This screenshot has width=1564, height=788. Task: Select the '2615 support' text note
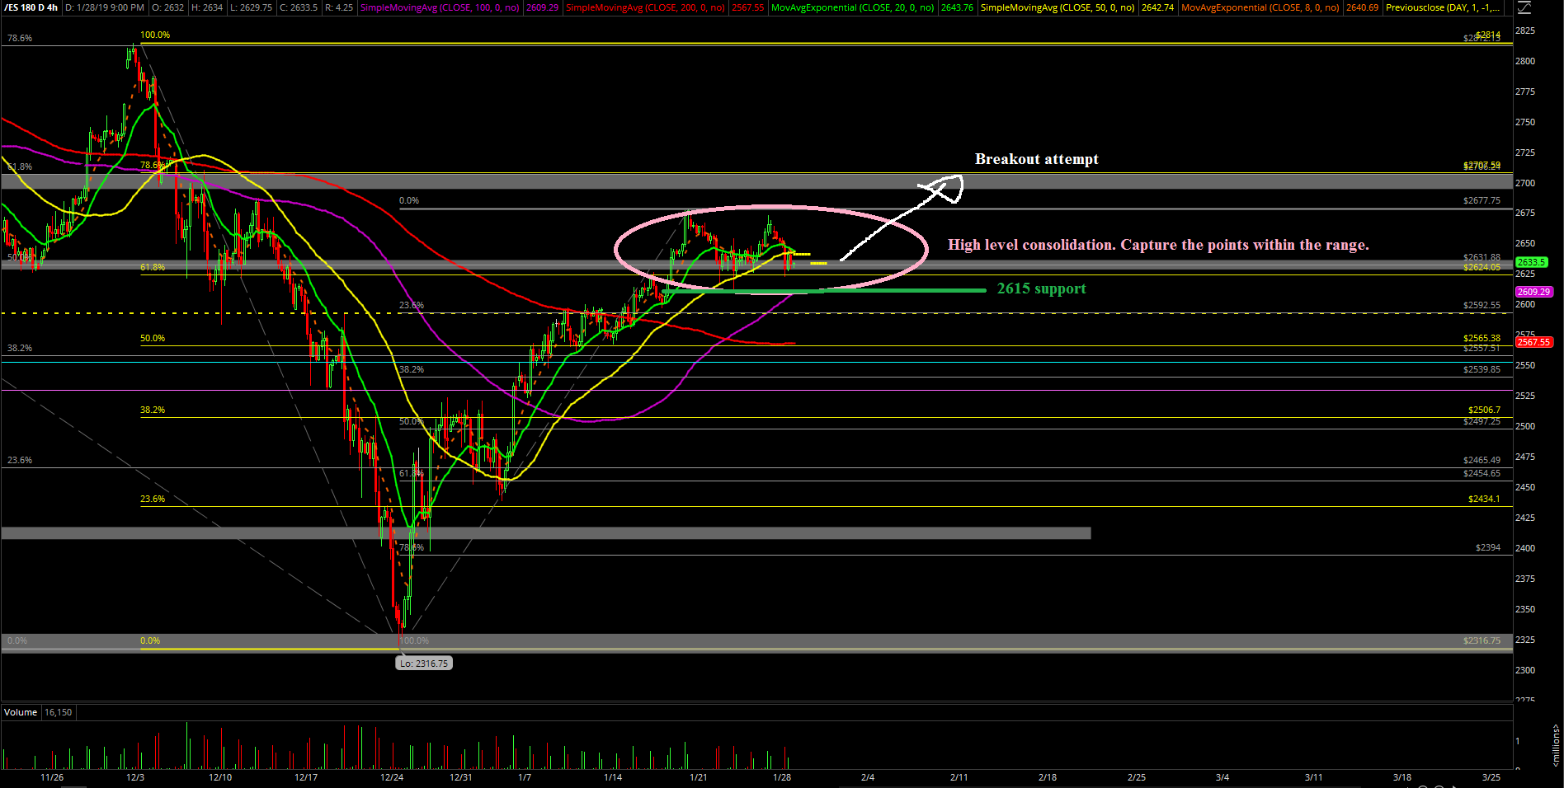(1041, 288)
